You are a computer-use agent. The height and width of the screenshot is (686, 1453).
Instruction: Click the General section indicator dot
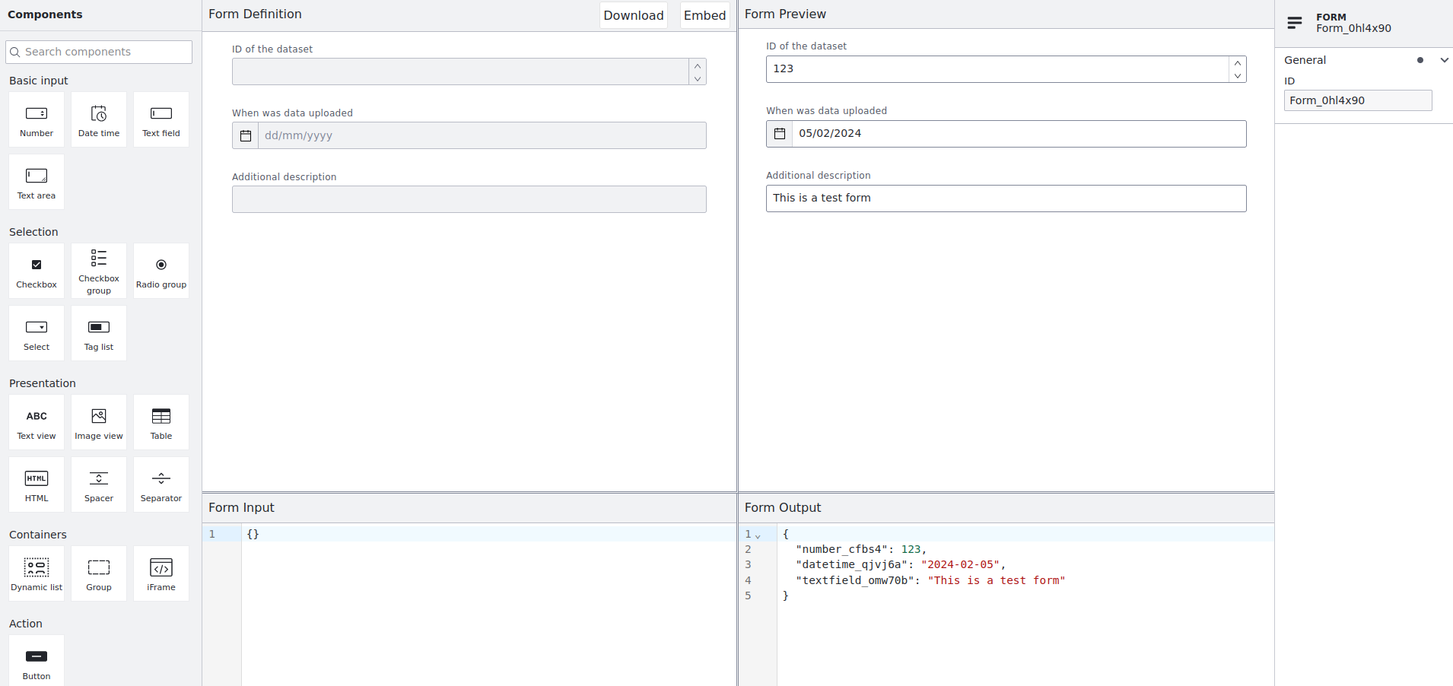click(x=1420, y=60)
